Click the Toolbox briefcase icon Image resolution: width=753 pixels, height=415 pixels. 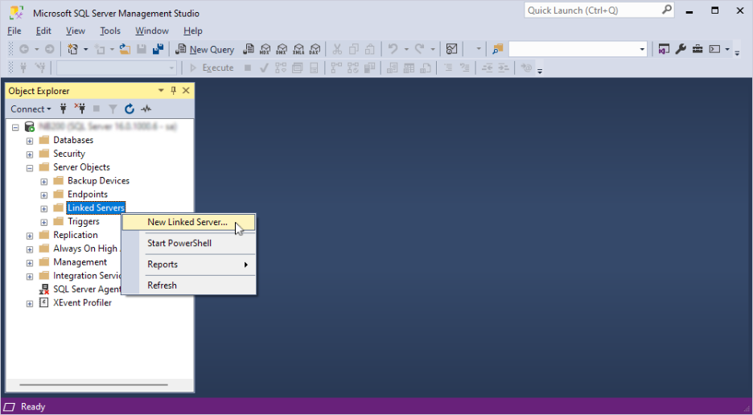tap(697, 49)
